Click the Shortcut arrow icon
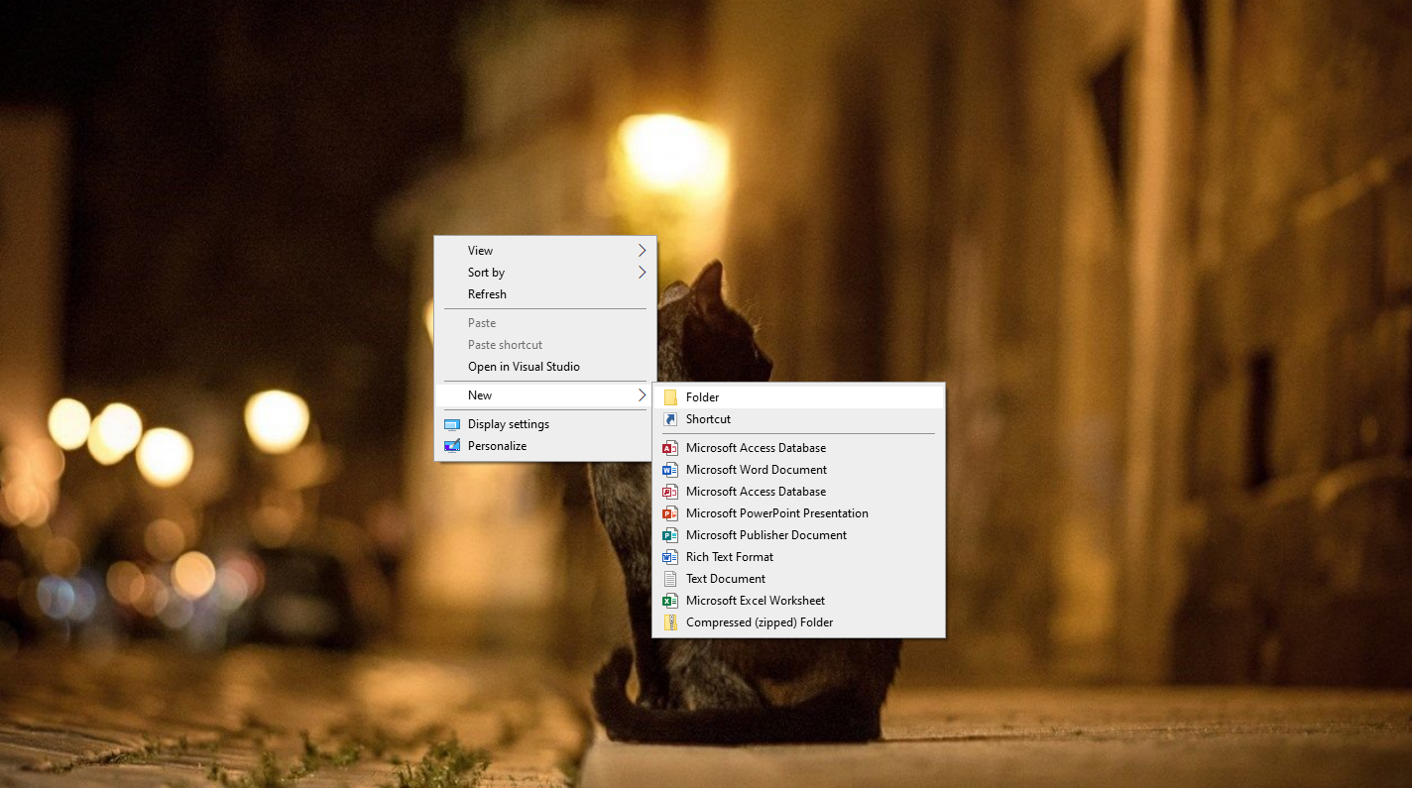Image resolution: width=1412 pixels, height=788 pixels. click(670, 419)
